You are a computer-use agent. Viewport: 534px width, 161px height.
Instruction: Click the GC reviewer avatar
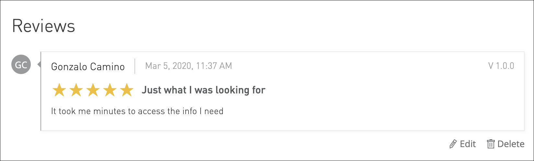(21, 65)
